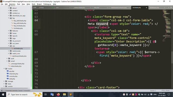
Task: Open faq_edit.blade.php in sidebar
Action: click(20, 23)
